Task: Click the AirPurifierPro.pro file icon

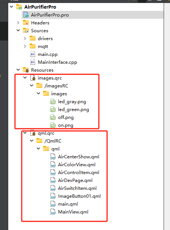Action: 26,15
